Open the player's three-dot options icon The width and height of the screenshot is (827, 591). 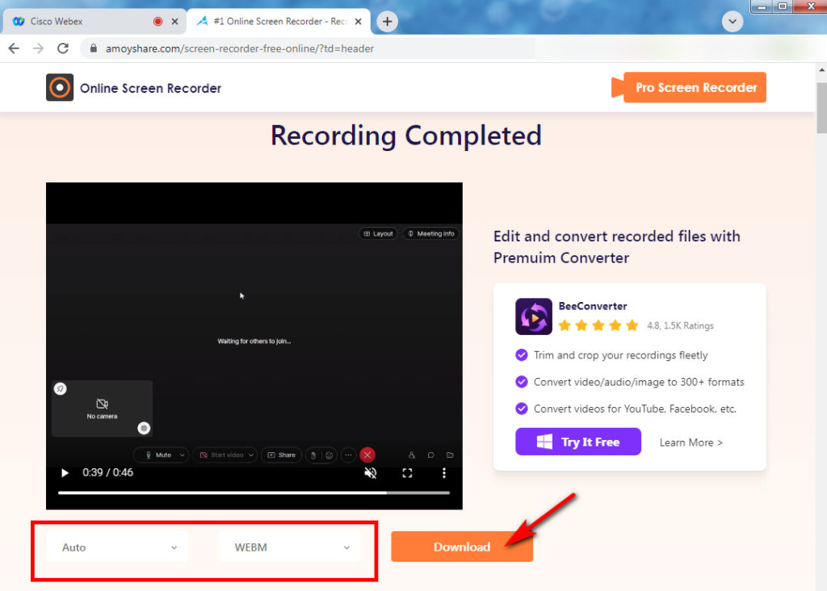(443, 472)
